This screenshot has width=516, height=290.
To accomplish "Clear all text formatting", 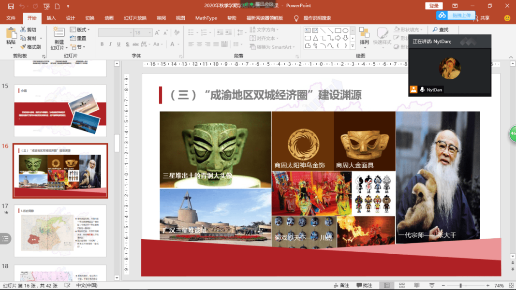I will tap(177, 32).
